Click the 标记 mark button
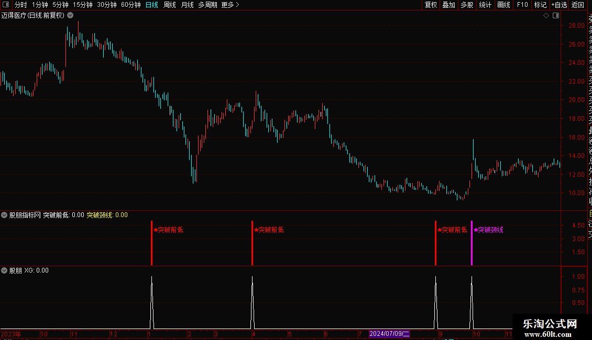Screen dimensions: 592x340 [540, 5]
